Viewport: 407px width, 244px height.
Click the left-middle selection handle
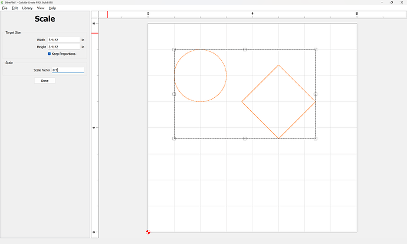[174, 94]
